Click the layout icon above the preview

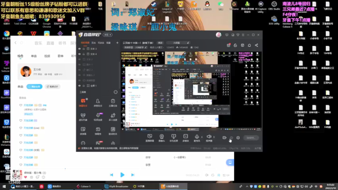pos(243,45)
